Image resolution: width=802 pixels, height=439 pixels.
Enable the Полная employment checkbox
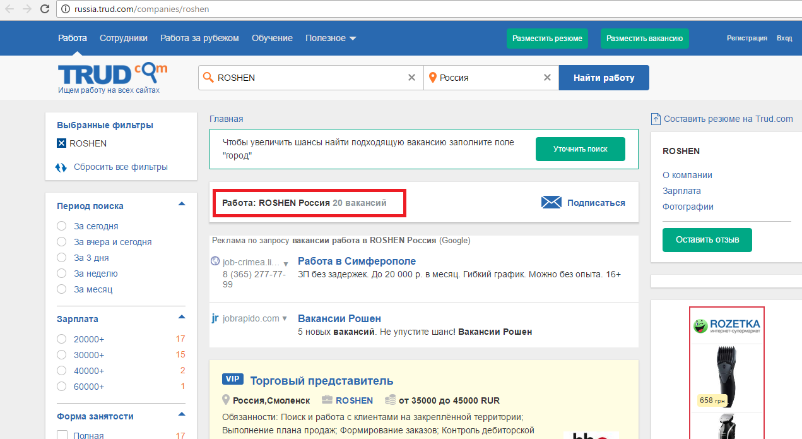(61, 435)
